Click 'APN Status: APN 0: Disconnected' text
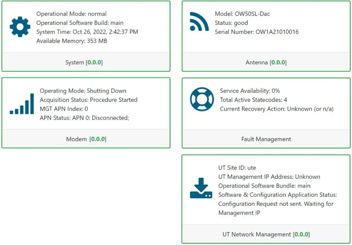The height and width of the screenshot is (245, 352). click(84, 118)
